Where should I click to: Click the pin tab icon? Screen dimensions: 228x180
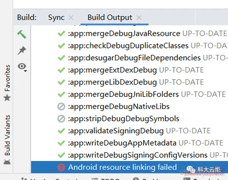[22, 51]
